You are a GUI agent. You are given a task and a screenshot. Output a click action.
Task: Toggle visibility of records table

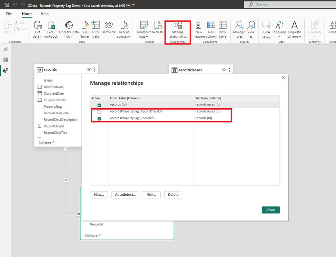[89, 70]
